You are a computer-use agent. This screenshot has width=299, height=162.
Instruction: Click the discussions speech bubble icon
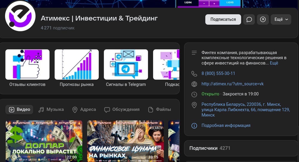point(107,110)
